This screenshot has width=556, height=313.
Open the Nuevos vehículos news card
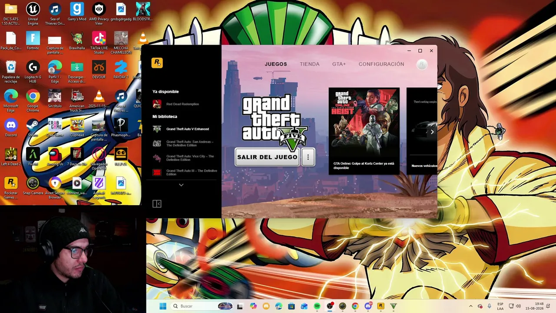click(x=422, y=131)
